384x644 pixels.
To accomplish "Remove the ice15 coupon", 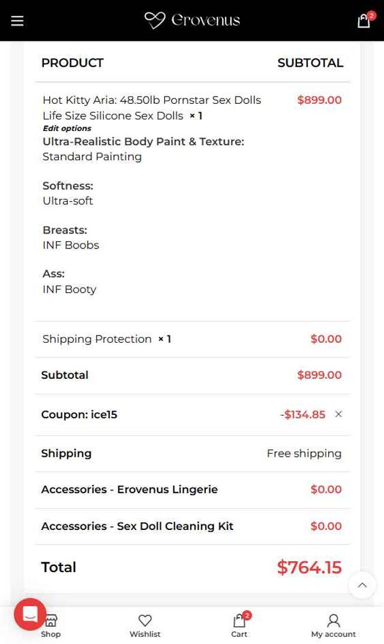I will (x=338, y=414).
